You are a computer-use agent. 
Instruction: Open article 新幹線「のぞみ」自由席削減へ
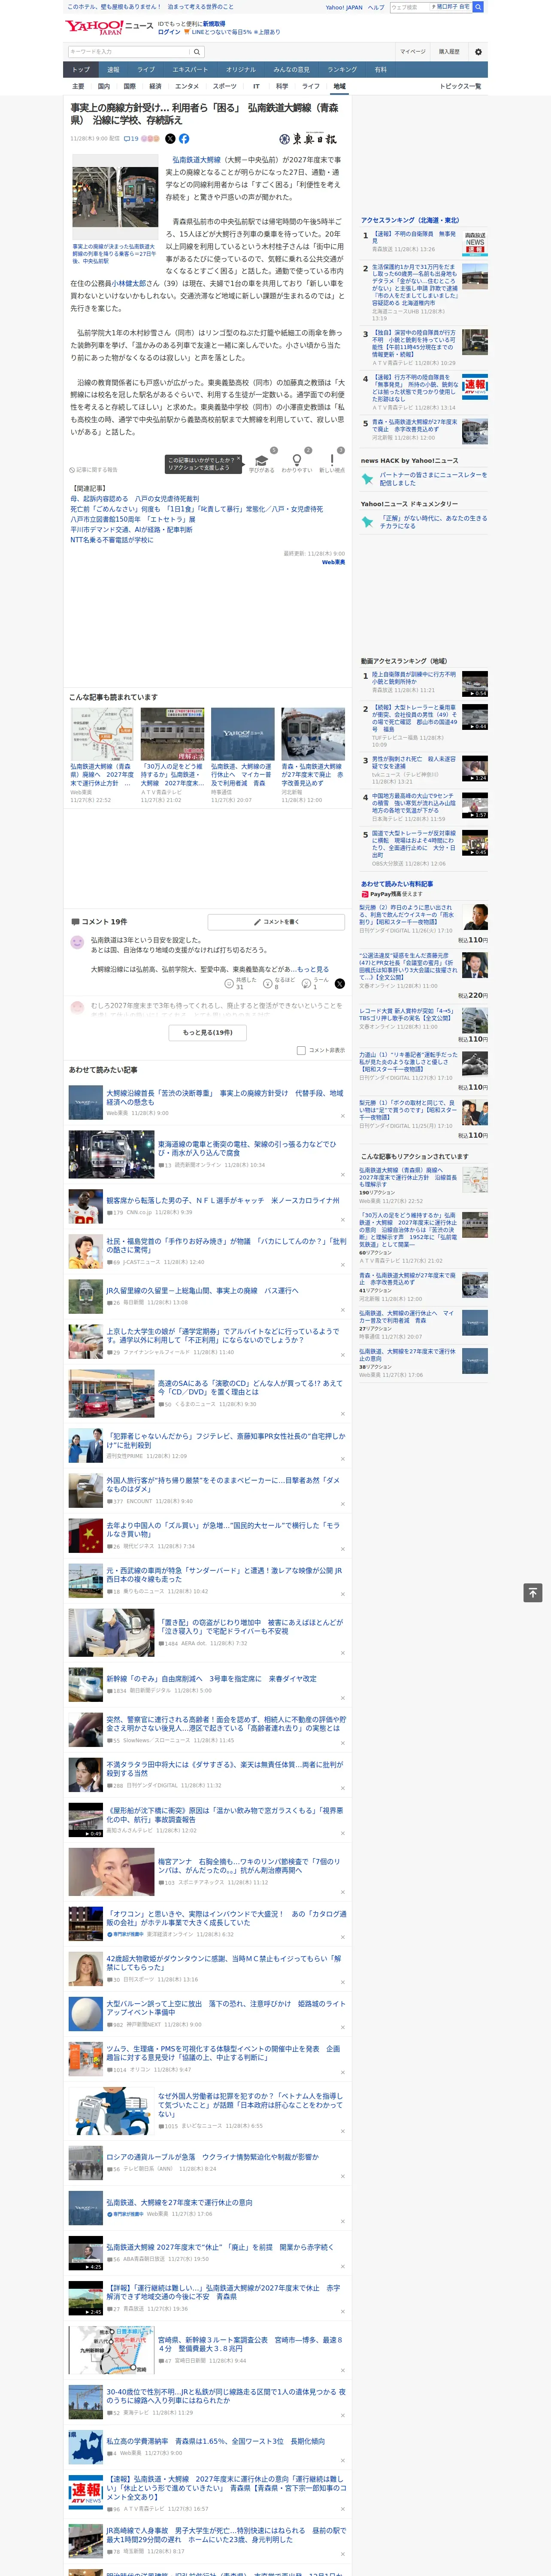coord(211,1679)
